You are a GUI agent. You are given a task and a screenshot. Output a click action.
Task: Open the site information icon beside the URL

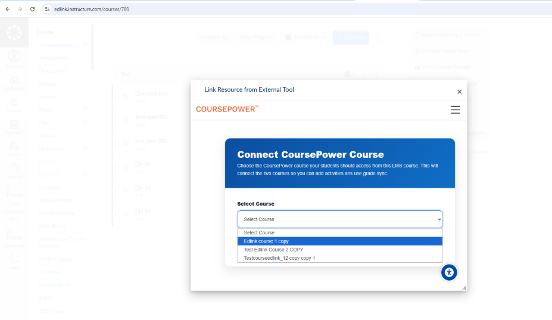tap(47, 9)
